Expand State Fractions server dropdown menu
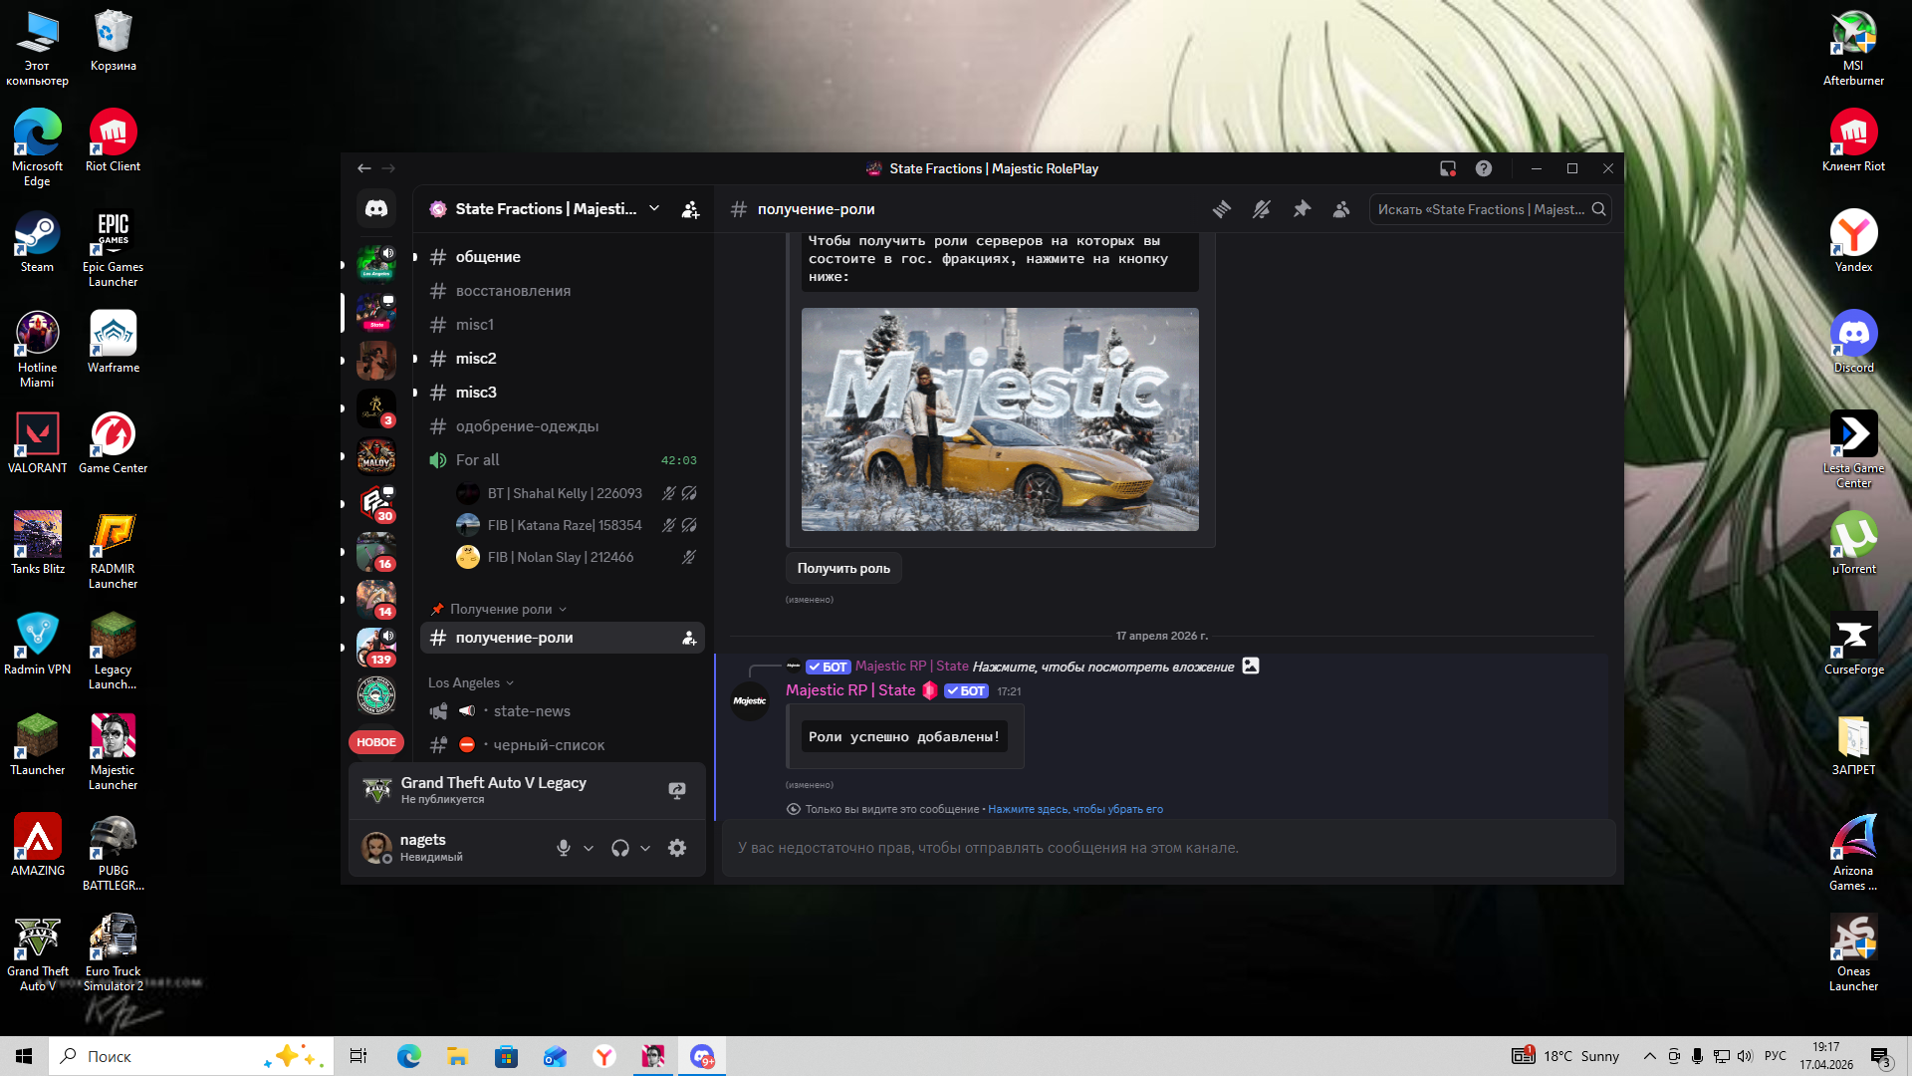This screenshot has width=1912, height=1076. 654,208
